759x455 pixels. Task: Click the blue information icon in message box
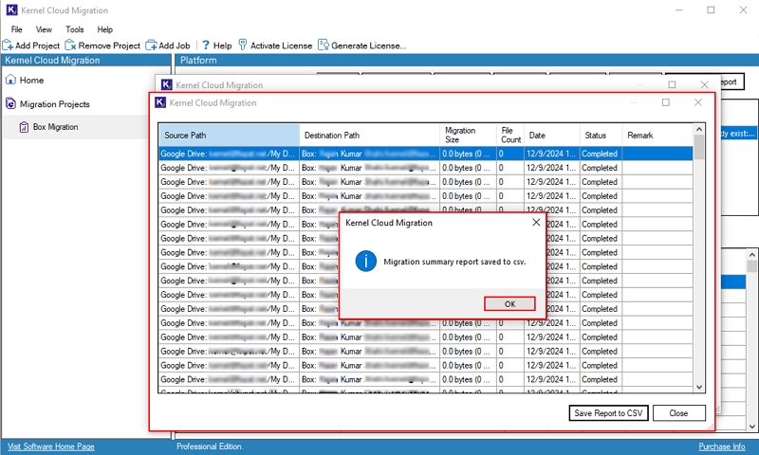point(366,262)
